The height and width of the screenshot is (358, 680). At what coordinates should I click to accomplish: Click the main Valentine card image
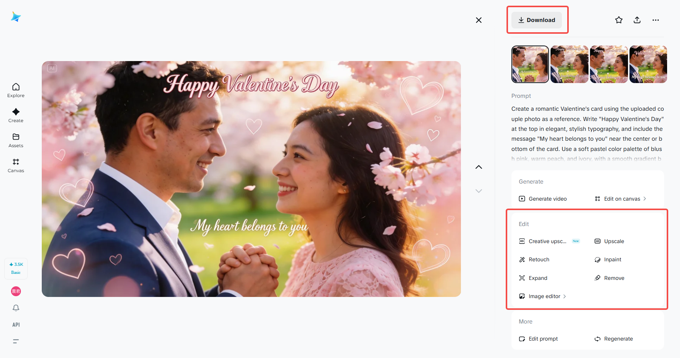(x=251, y=179)
